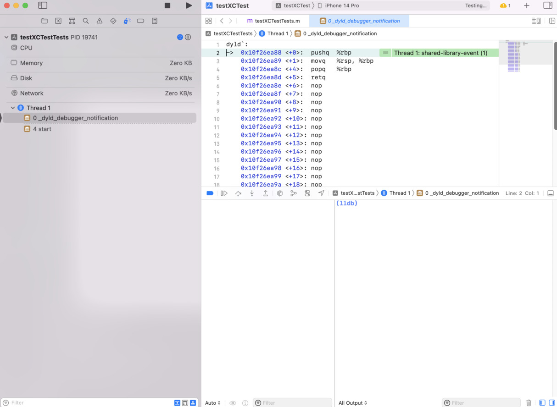The height and width of the screenshot is (407, 557).
Task: Open the Issue navigator warning icon
Action: (x=100, y=21)
